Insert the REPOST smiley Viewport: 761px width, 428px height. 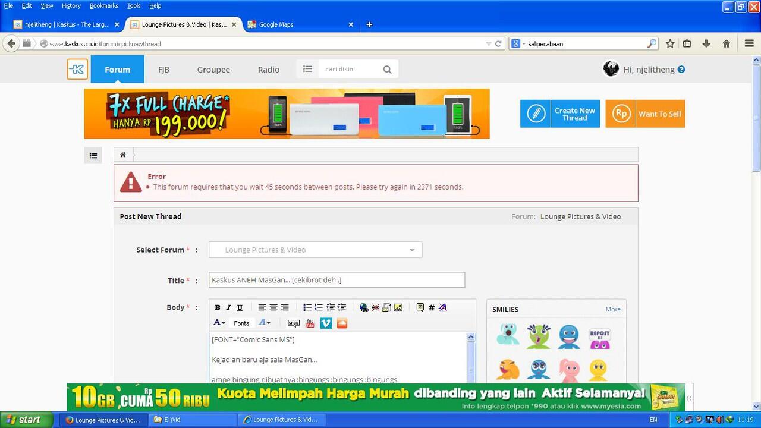coord(599,337)
